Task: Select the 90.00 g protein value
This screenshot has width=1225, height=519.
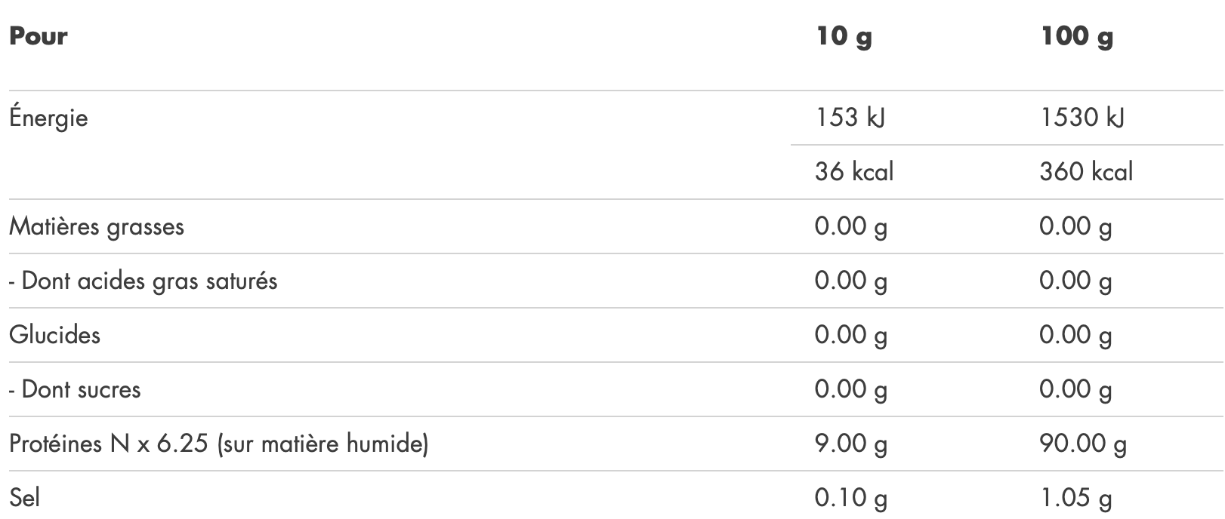Action: tap(1082, 444)
